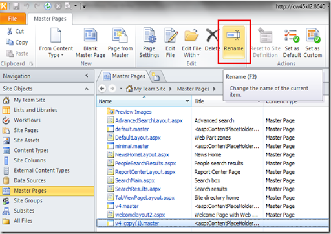Open Page Settings in the ribbon
The image size is (331, 234).
pyautogui.click(x=149, y=43)
